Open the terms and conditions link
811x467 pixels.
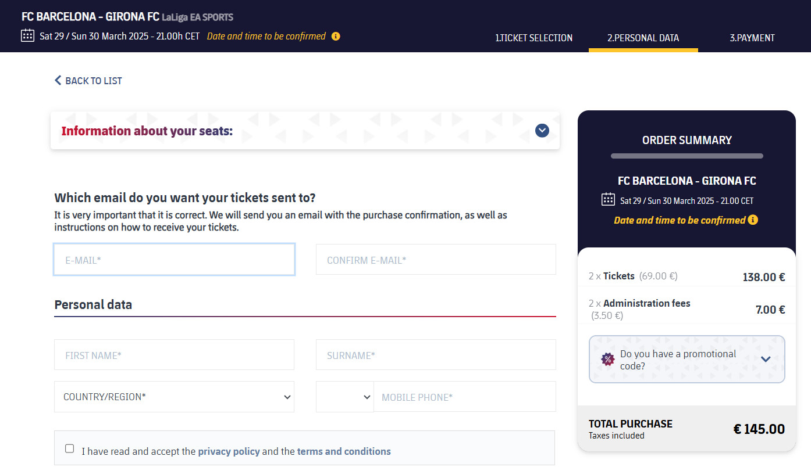point(344,451)
